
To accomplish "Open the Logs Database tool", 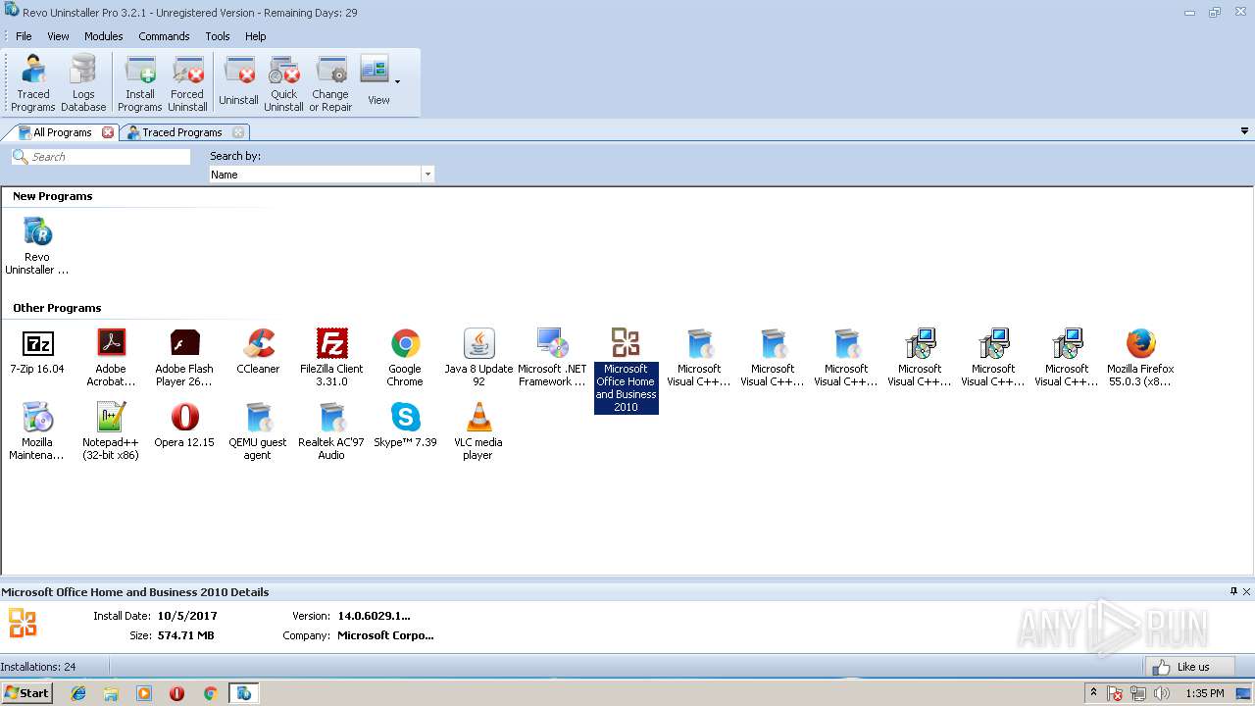I will coord(83,83).
